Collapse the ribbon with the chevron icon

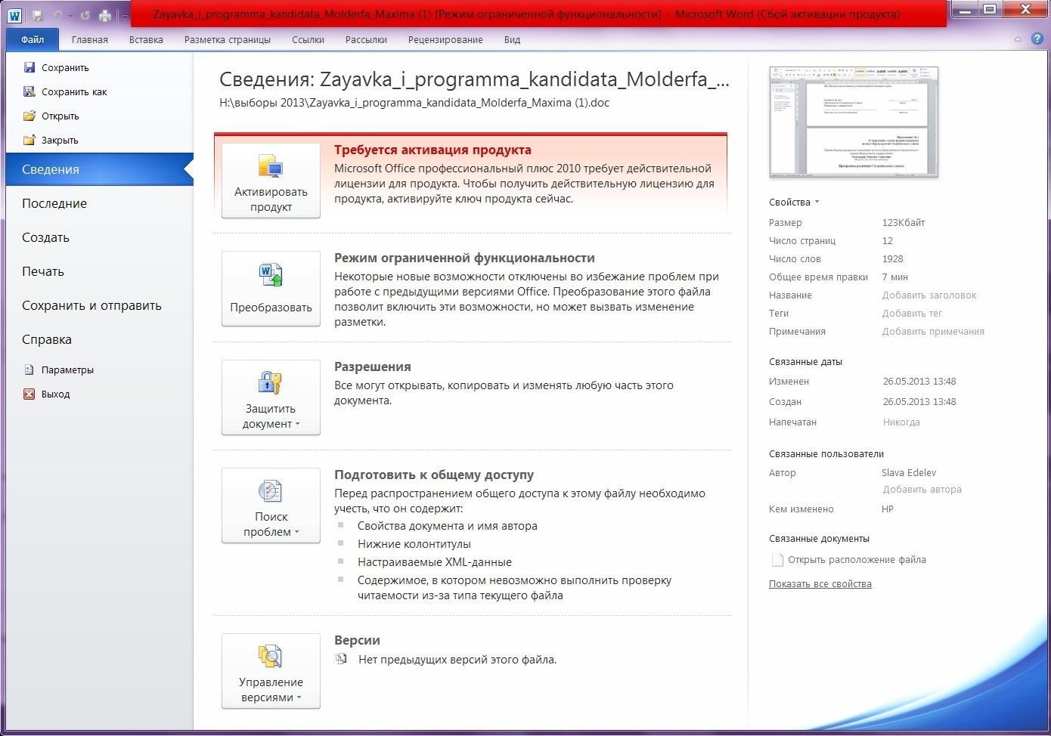[x=1018, y=39]
